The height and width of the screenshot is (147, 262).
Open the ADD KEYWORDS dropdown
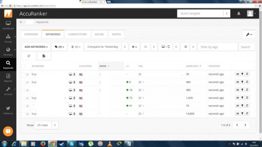(36, 47)
